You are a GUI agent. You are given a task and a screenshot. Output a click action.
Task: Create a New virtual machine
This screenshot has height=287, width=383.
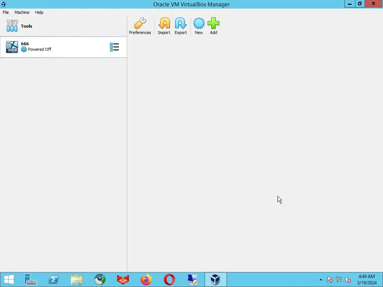coord(199,26)
